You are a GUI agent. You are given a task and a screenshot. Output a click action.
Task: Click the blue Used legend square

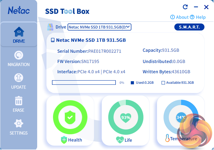[x=132, y=83]
